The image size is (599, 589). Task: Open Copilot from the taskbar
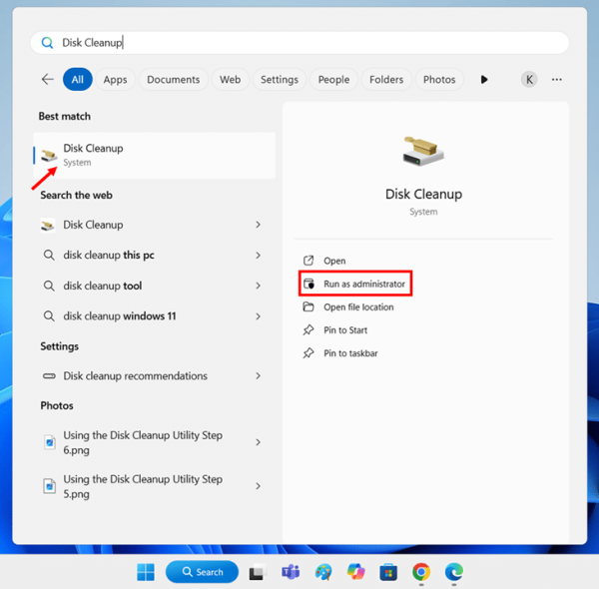(x=355, y=572)
